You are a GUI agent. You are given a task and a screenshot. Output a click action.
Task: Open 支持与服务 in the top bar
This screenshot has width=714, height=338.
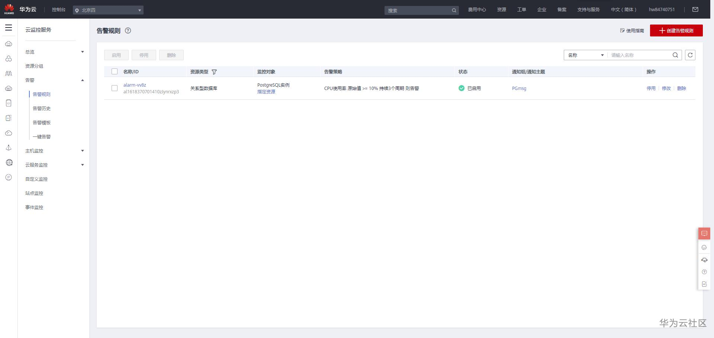(588, 10)
